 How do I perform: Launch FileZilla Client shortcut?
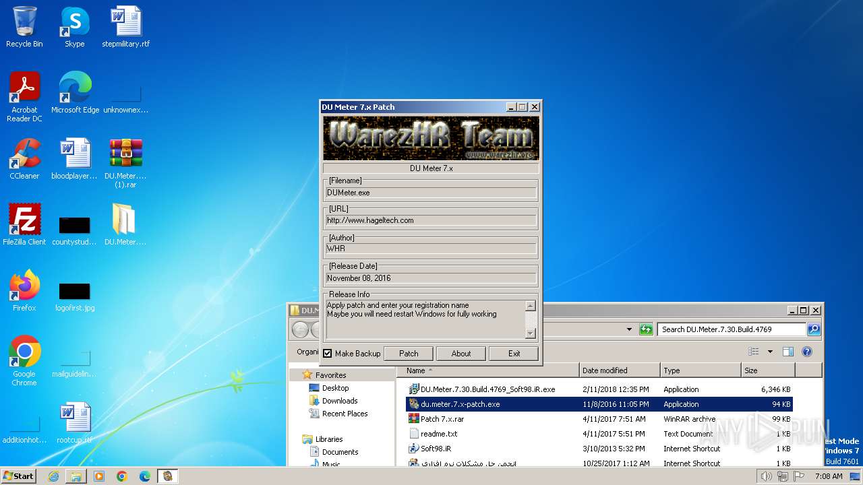point(24,224)
